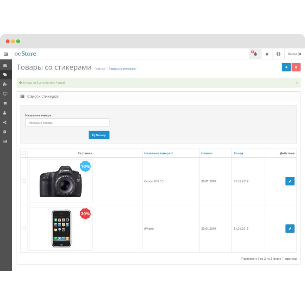Open the System gear icon in sidebar

5,132
